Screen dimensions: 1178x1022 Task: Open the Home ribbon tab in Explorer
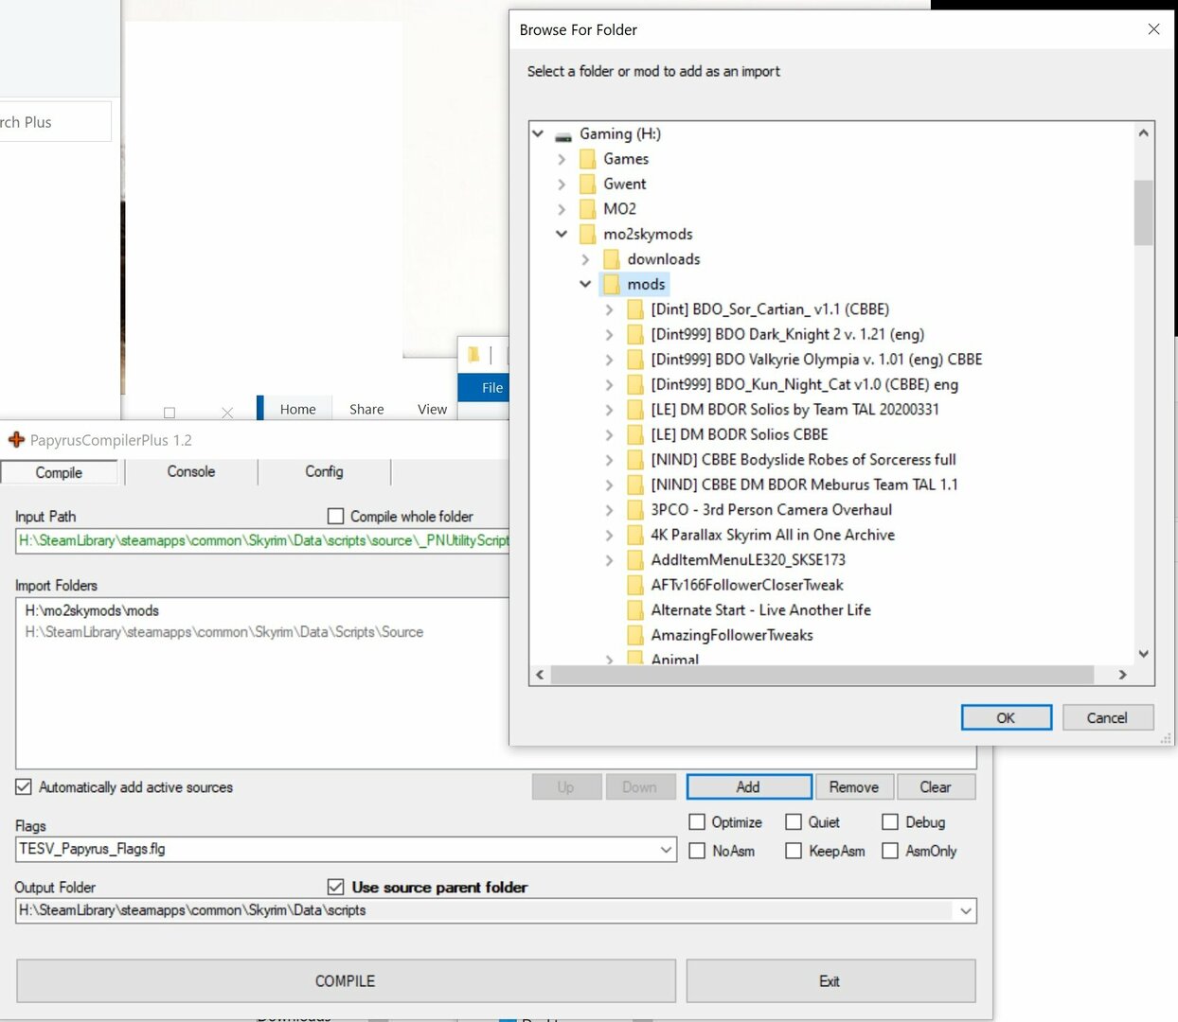click(297, 409)
